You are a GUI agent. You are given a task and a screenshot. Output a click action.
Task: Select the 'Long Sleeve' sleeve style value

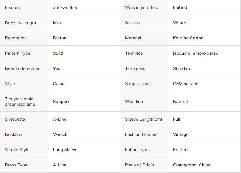(65, 150)
